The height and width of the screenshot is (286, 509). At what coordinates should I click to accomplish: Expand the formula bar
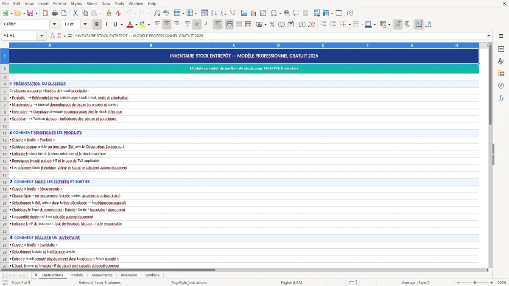(x=489, y=36)
